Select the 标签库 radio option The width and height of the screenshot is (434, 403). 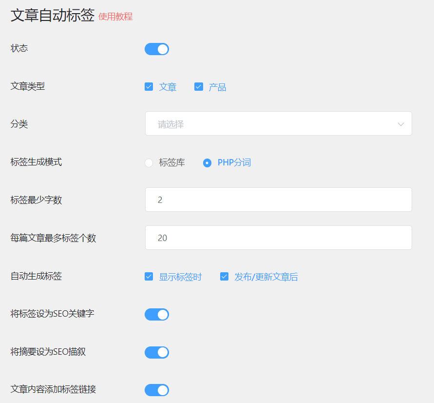[149, 162]
